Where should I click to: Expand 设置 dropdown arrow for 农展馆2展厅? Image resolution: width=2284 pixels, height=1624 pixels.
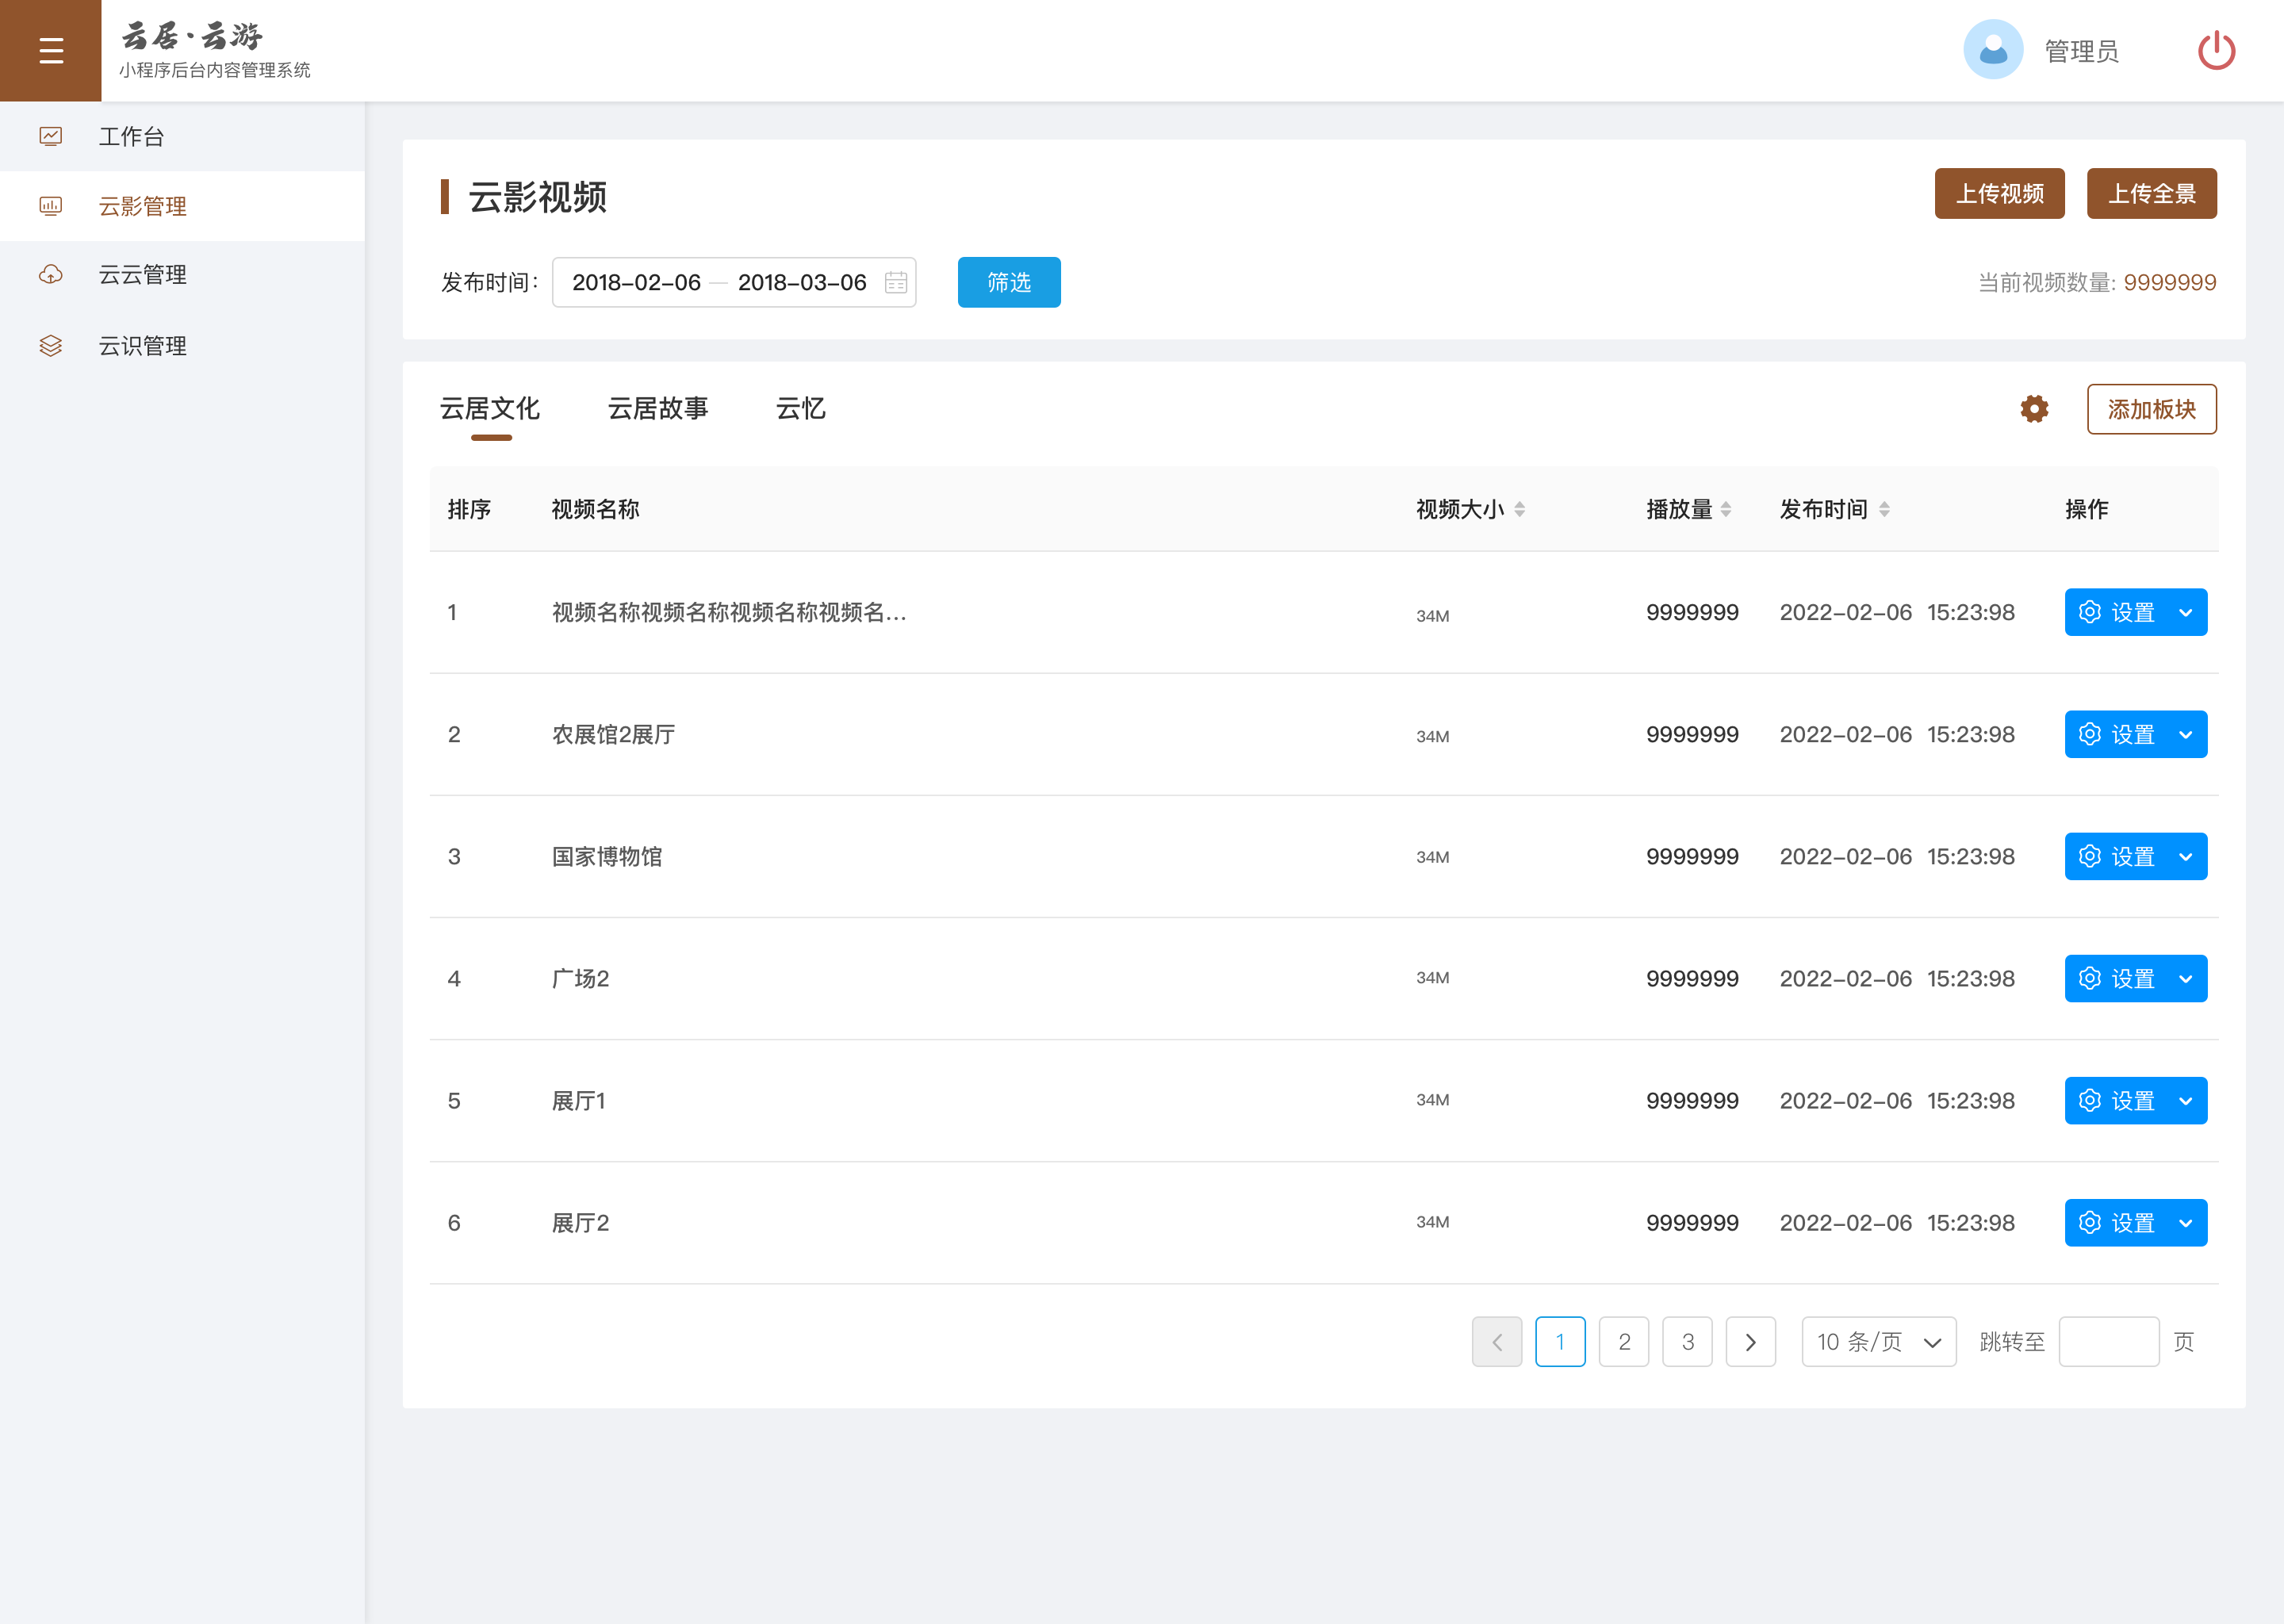(x=2186, y=735)
